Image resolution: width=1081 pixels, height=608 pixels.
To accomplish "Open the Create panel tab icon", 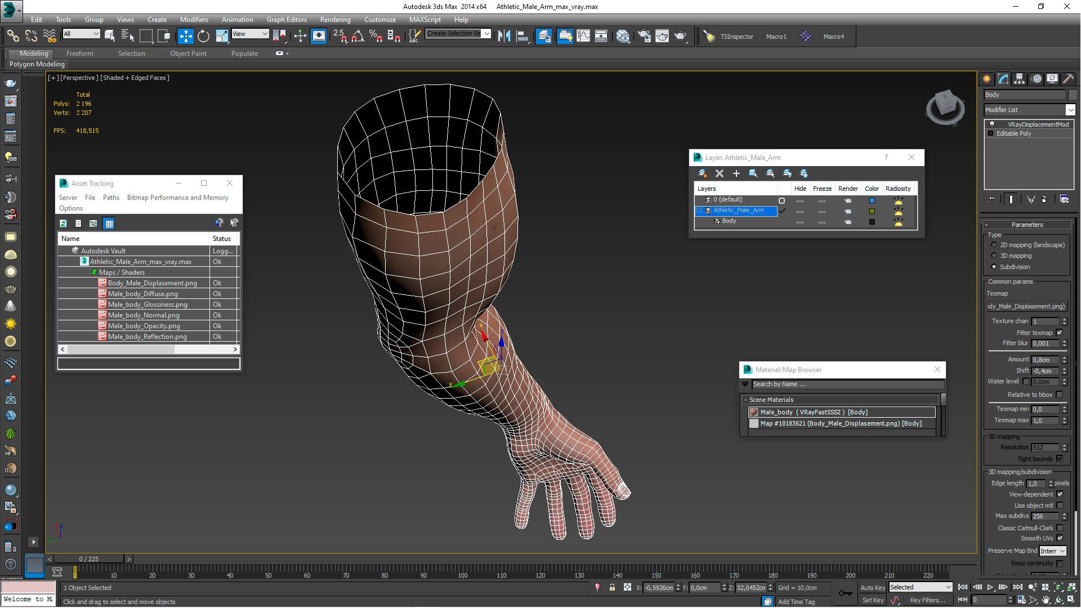I will (987, 79).
